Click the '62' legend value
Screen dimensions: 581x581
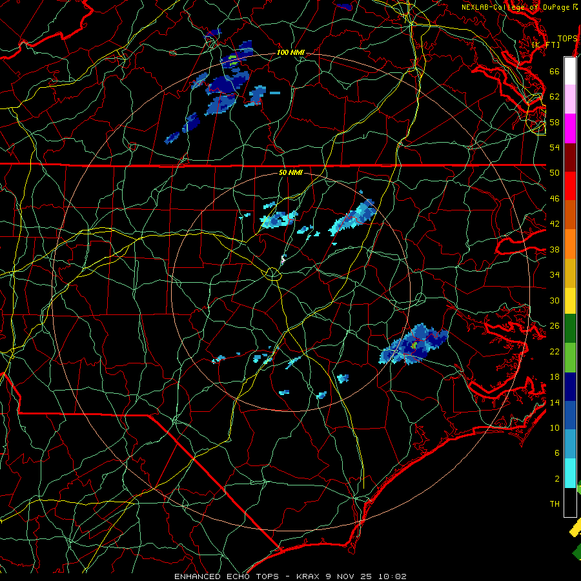pyautogui.click(x=555, y=97)
